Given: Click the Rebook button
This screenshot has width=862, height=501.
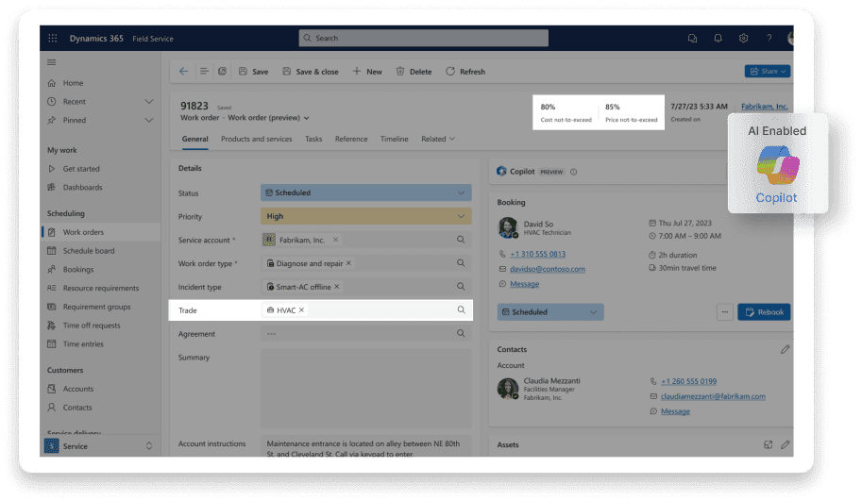Looking at the screenshot, I should 764,312.
